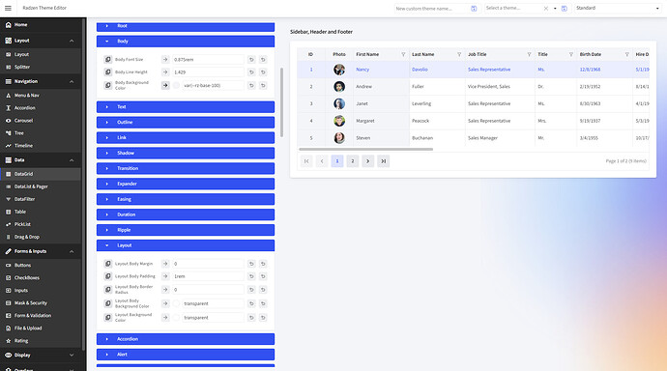Expand the Ripple section

click(x=186, y=230)
